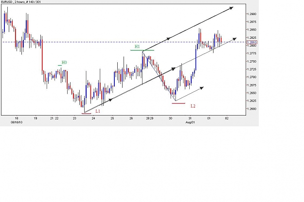304x202 pixels.
Task: Select the H0 high label
Action: coord(64,63)
